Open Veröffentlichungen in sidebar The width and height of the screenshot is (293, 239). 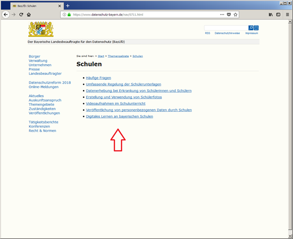click(44, 113)
